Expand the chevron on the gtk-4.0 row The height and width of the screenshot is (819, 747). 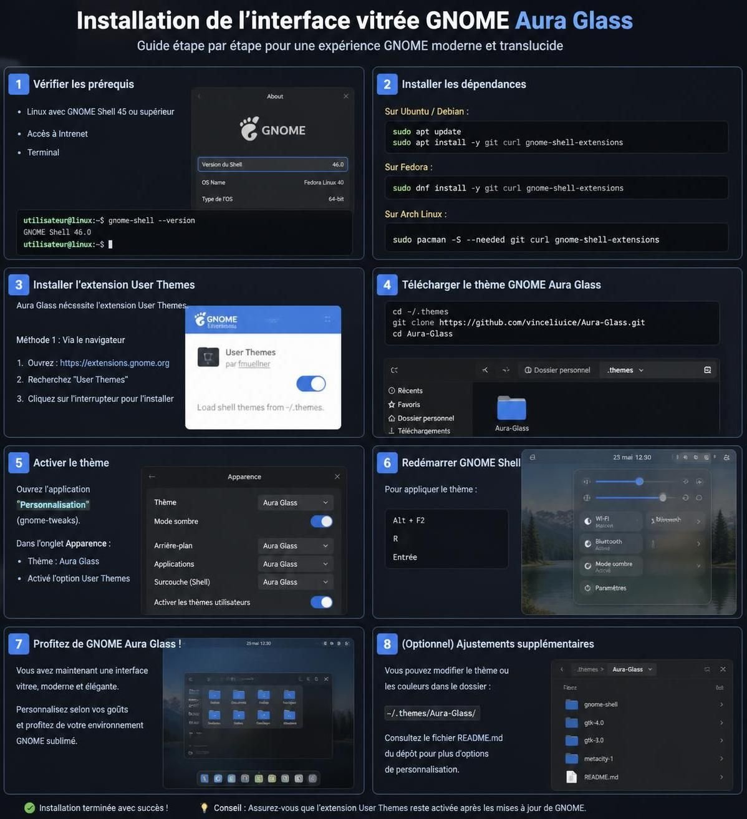pyautogui.click(x=721, y=723)
